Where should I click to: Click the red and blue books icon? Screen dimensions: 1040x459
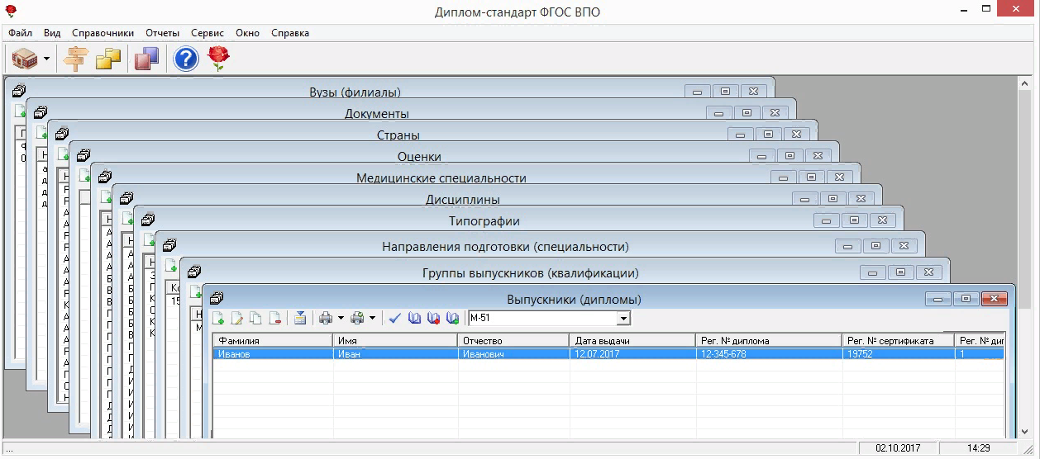(146, 59)
